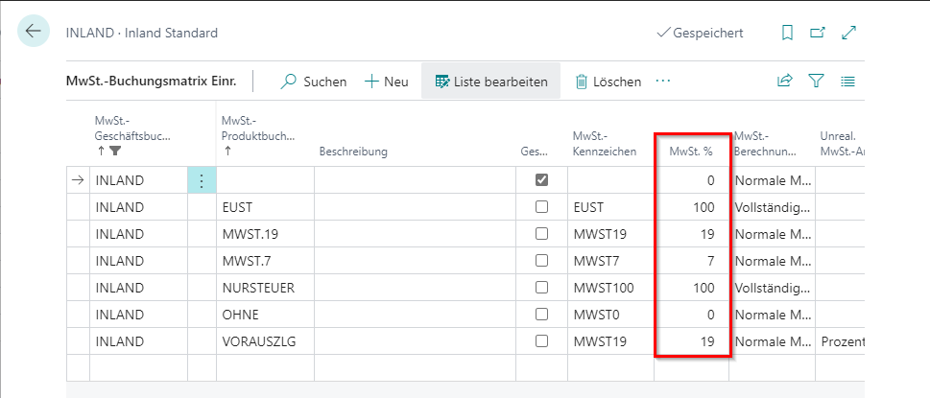Open the more actions ellipsis menu
930x398 pixels.
[x=662, y=82]
